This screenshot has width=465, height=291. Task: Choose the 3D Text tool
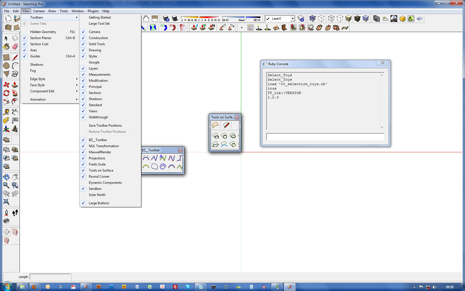[15, 129]
